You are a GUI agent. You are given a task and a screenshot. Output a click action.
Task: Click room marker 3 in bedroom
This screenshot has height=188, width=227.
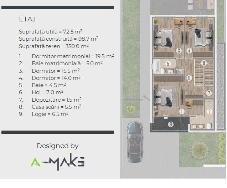(x=179, y=51)
